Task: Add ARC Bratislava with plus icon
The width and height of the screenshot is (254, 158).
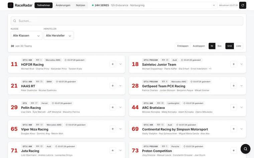Action: coord(234,107)
